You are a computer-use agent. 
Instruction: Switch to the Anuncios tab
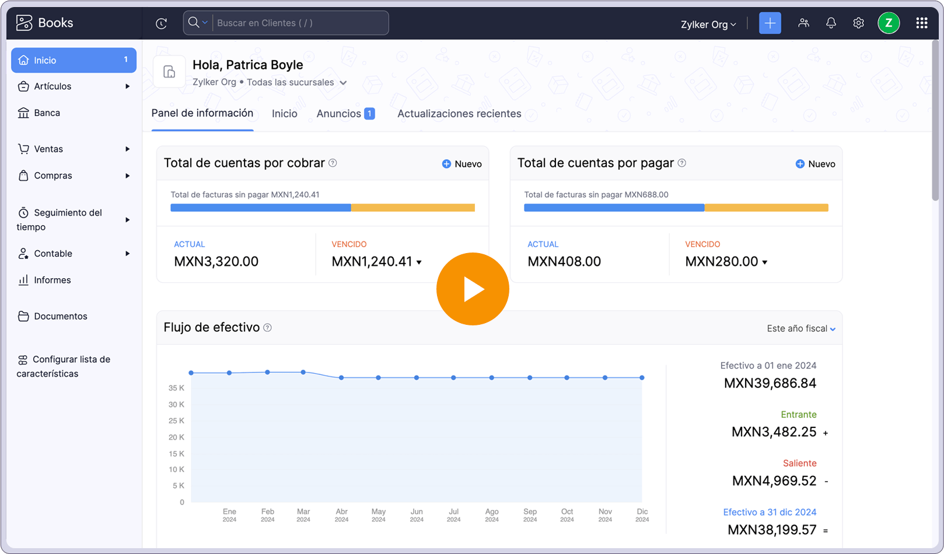point(340,113)
